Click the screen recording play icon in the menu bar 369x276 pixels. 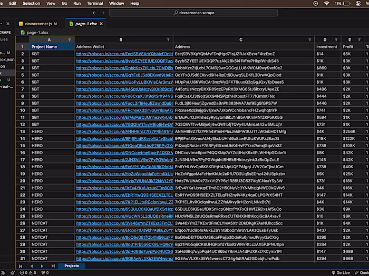tap(316, 4)
